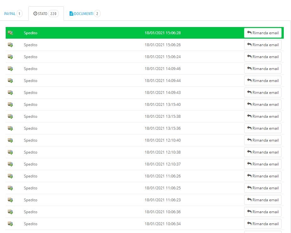This screenshot has height=233, width=291.
Task: Click the date 18/01/2021 11:06:23
Action: (x=163, y=200)
